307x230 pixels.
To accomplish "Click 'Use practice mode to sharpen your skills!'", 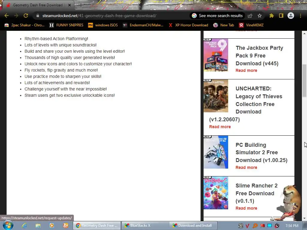I will [x=63, y=76].
